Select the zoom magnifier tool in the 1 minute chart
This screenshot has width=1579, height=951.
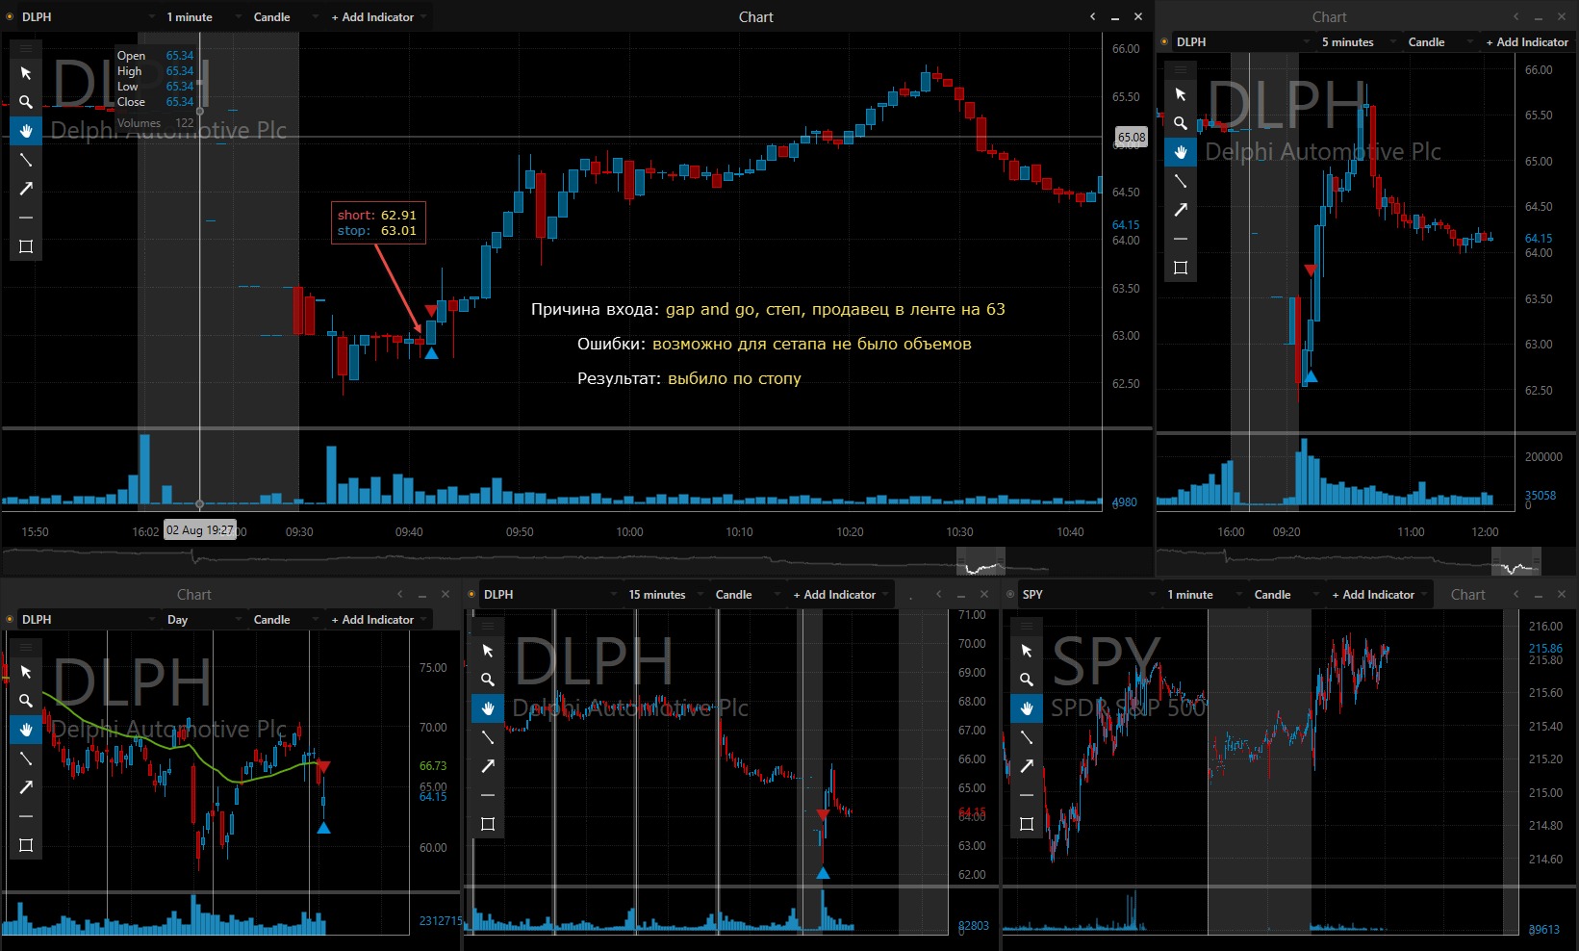click(x=26, y=102)
